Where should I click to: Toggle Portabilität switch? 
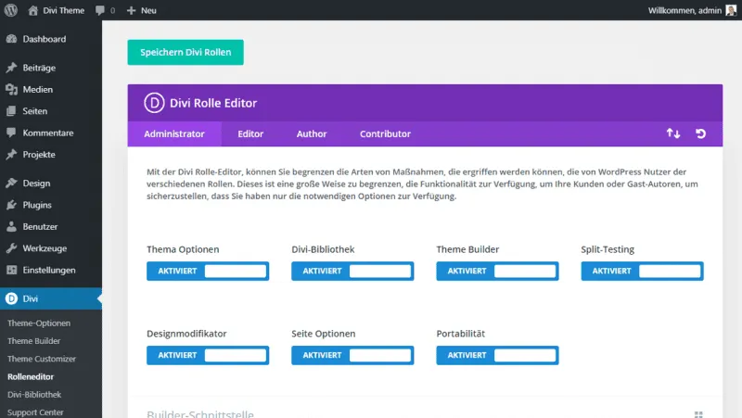(x=497, y=356)
